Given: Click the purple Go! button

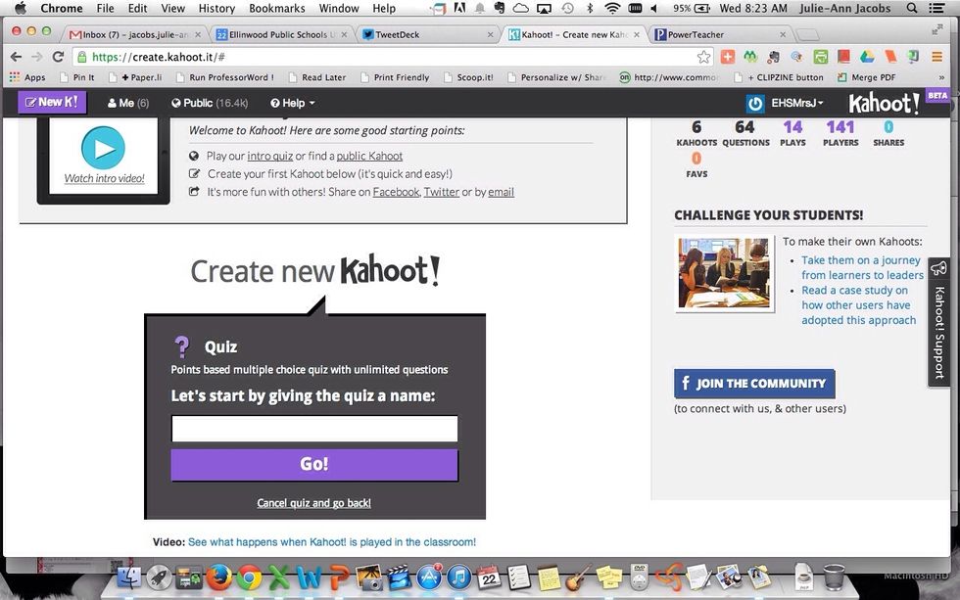Looking at the screenshot, I should coord(314,464).
